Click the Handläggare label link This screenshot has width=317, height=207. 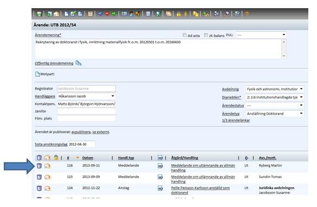(x=45, y=96)
